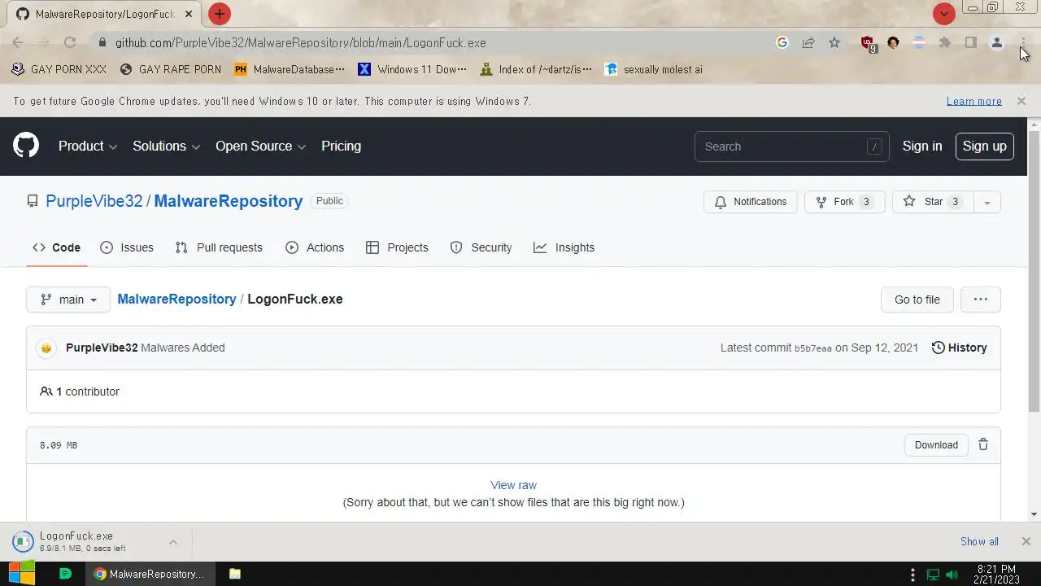The width and height of the screenshot is (1041, 586).
Task: Open the red tab search dropdown
Action: 943,14
